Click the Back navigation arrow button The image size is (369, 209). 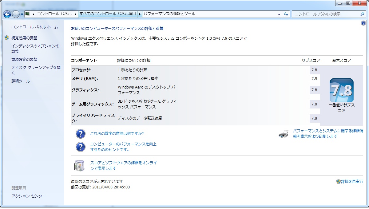[7, 14]
